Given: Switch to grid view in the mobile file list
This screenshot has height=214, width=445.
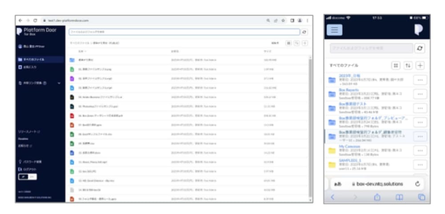Looking at the screenshot, I should click(396, 65).
